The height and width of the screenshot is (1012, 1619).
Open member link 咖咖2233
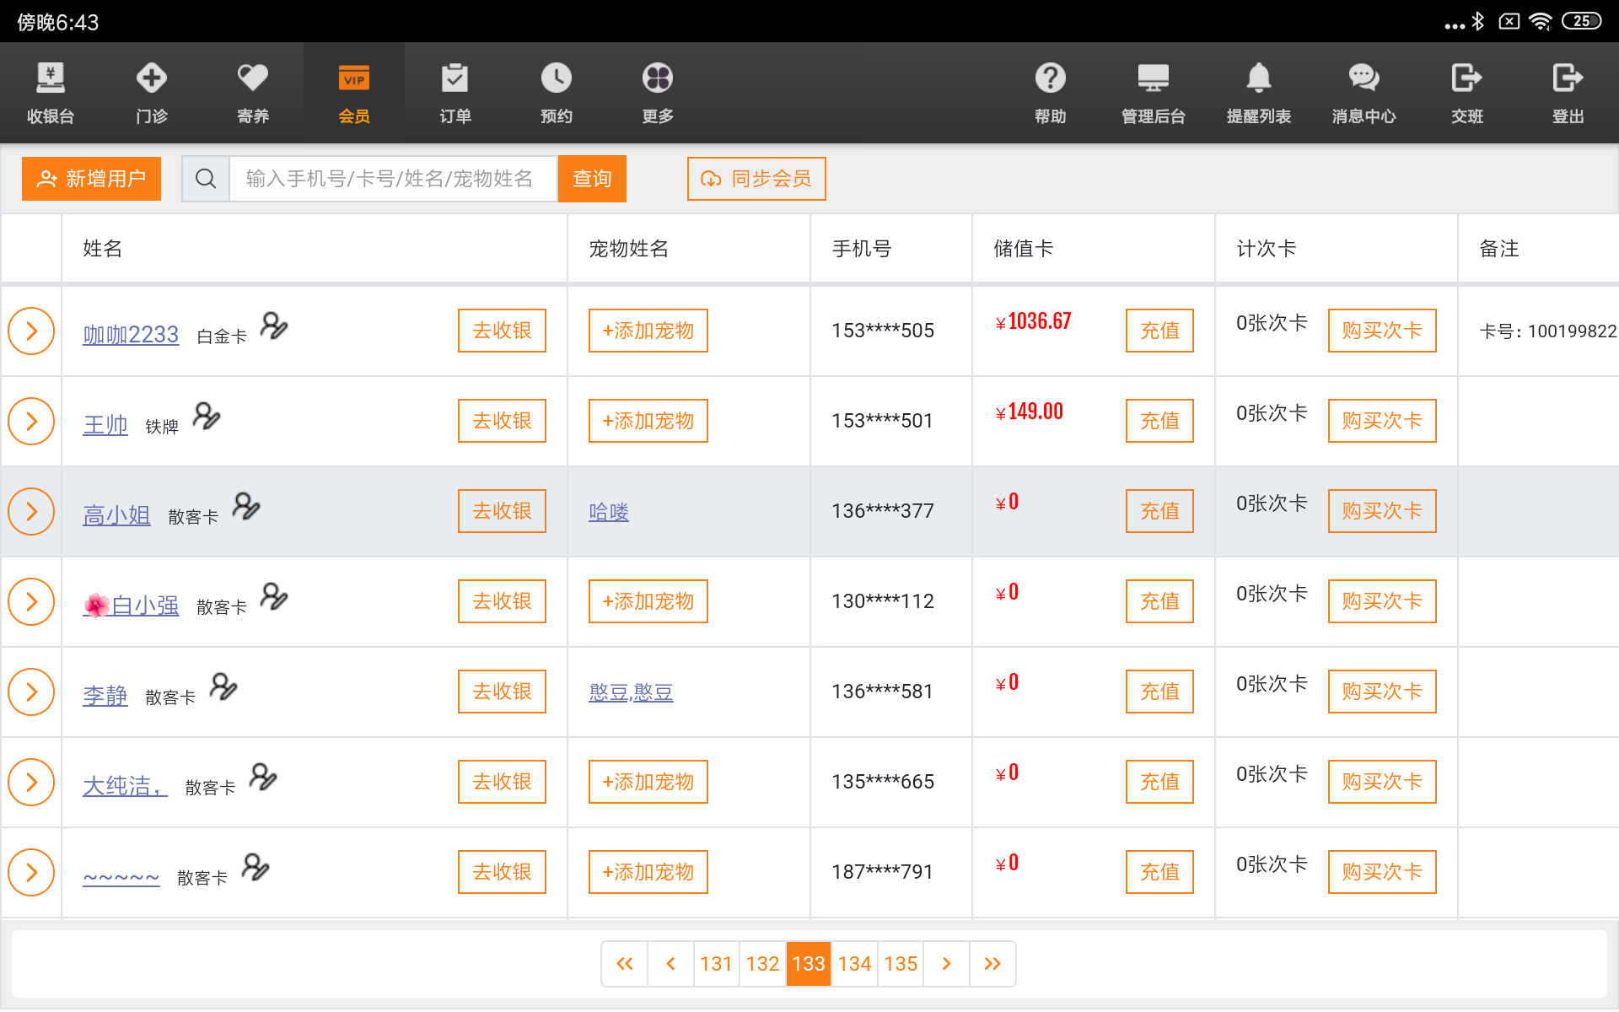(131, 335)
